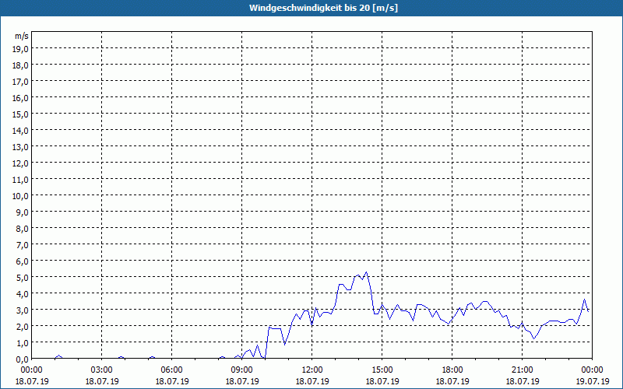Click the 12:00 time axis label
623x389 pixels.
(312, 370)
